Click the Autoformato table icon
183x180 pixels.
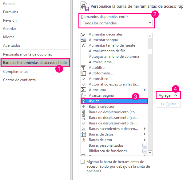83,73
